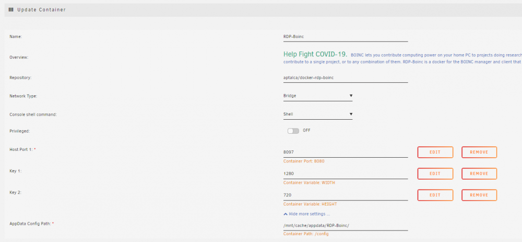Focus Host Port 1 field with 8097
The image size is (522, 242).
346,152
